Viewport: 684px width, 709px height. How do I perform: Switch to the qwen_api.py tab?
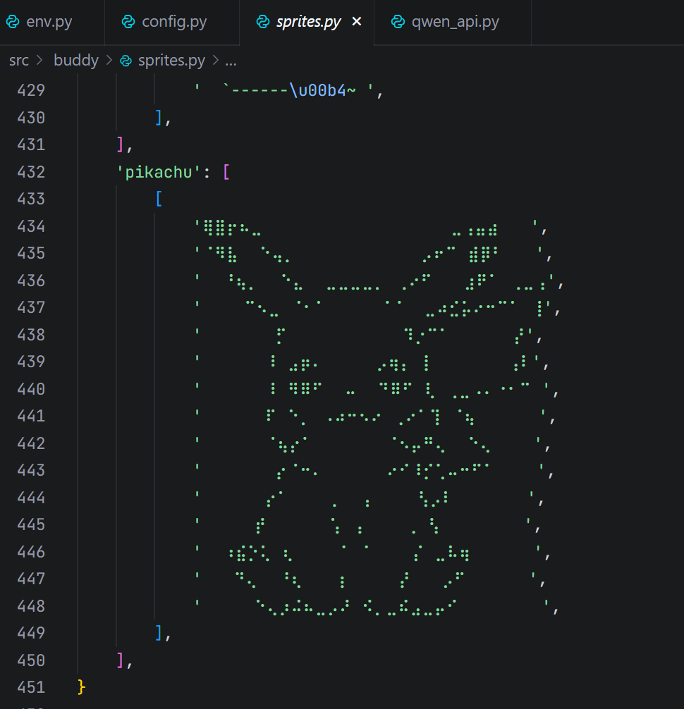pyautogui.click(x=455, y=22)
